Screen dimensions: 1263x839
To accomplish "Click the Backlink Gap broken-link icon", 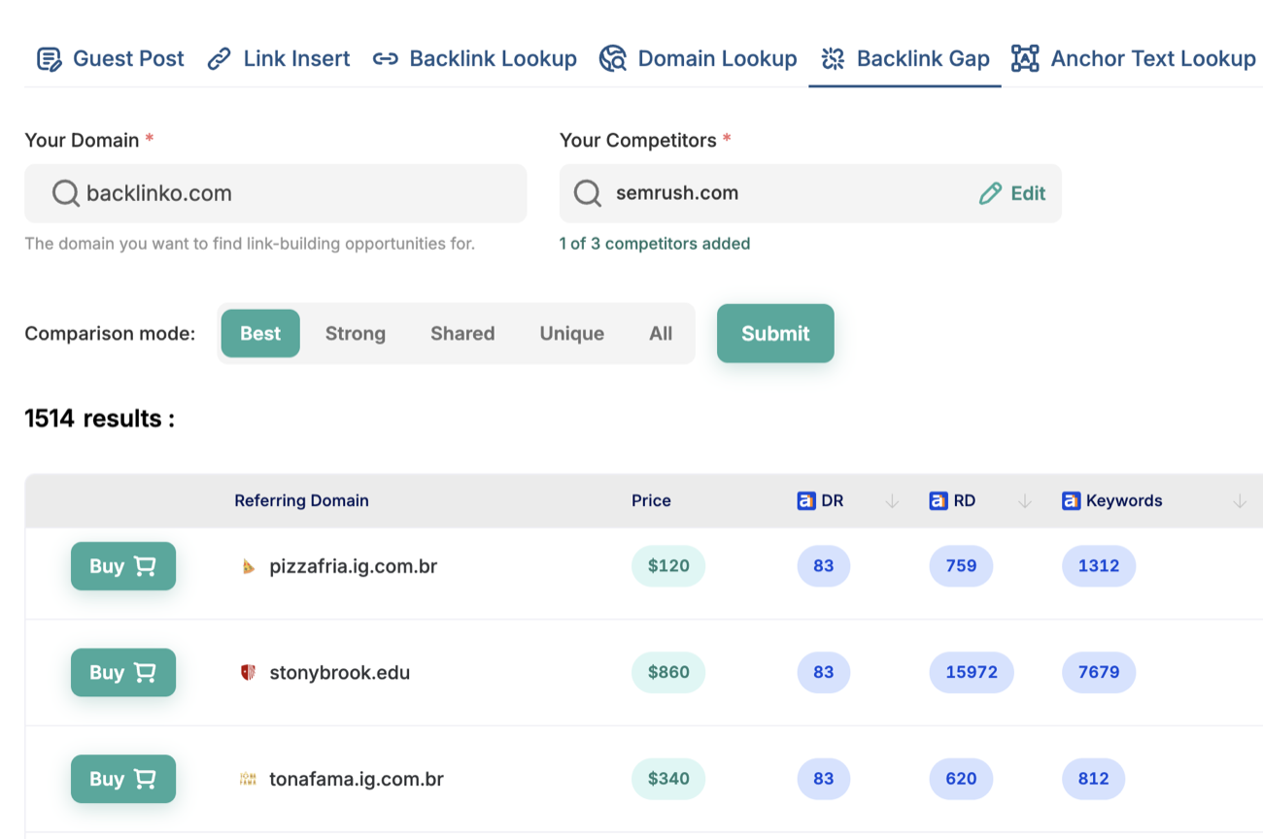I will [833, 59].
